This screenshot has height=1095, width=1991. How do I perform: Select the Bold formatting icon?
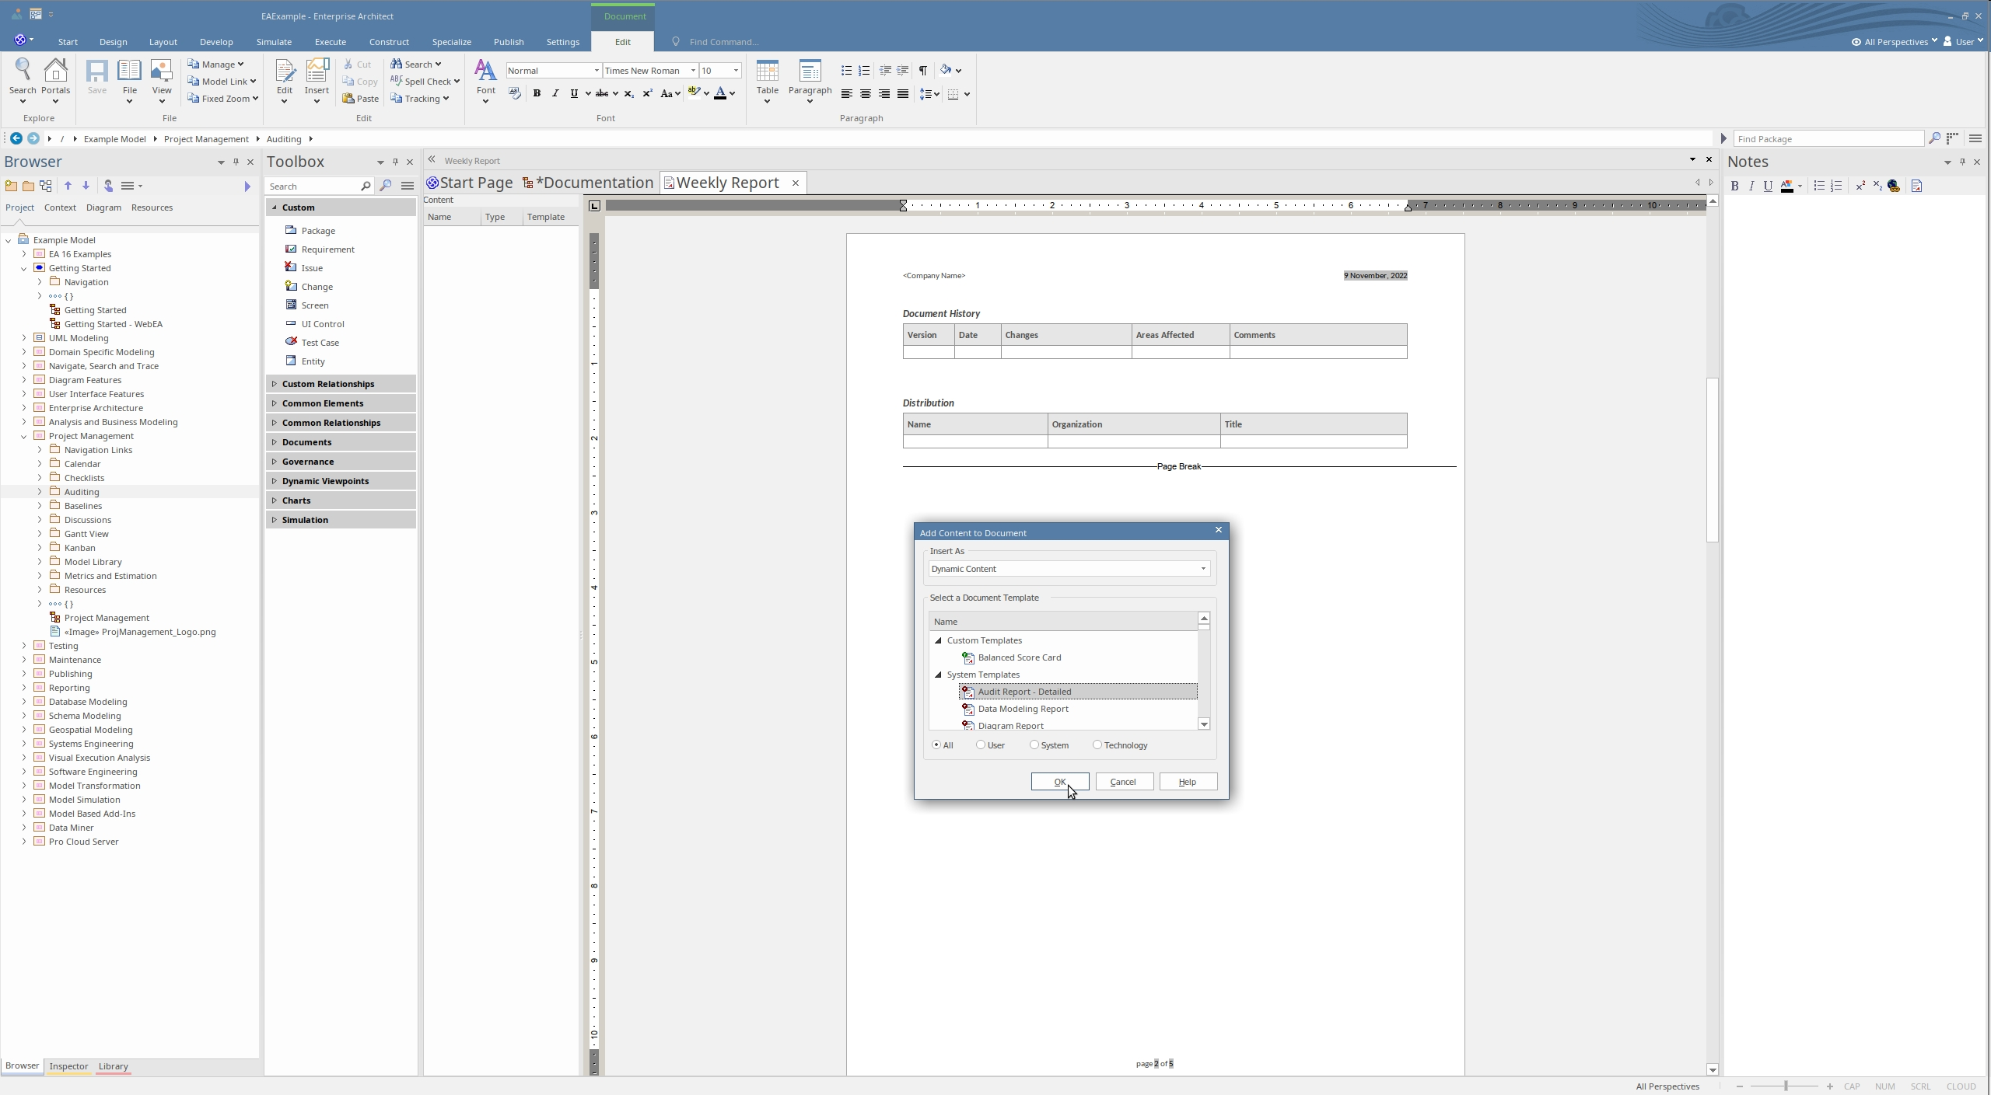pyautogui.click(x=537, y=93)
